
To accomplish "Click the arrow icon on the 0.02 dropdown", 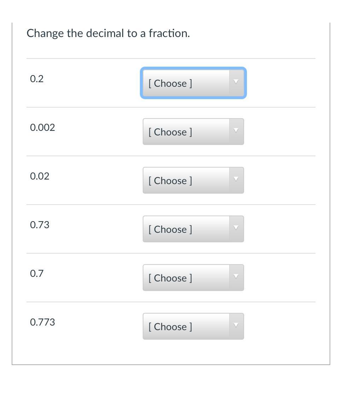I will [x=236, y=179].
